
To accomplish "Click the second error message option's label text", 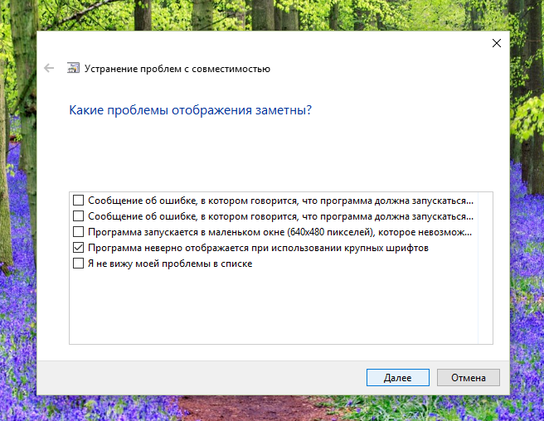I will (x=280, y=216).
